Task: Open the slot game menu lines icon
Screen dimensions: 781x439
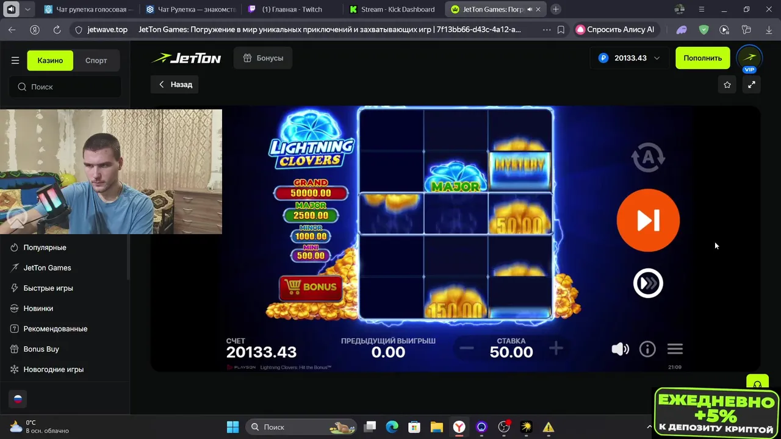Action: coord(675,349)
